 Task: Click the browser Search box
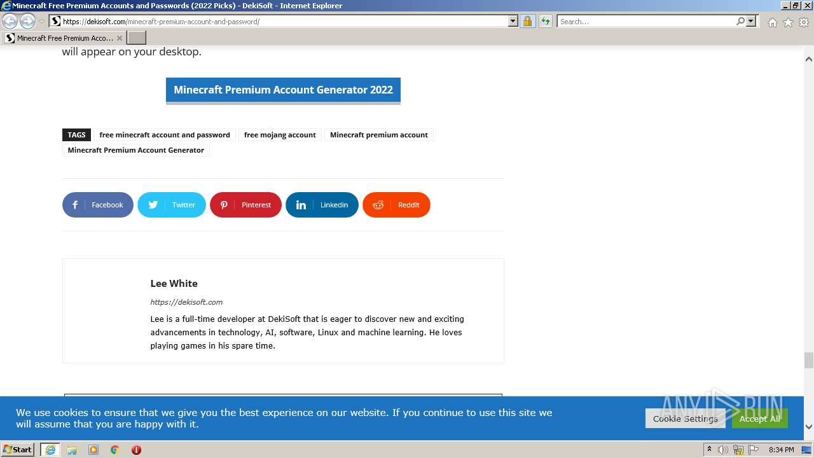pos(645,22)
